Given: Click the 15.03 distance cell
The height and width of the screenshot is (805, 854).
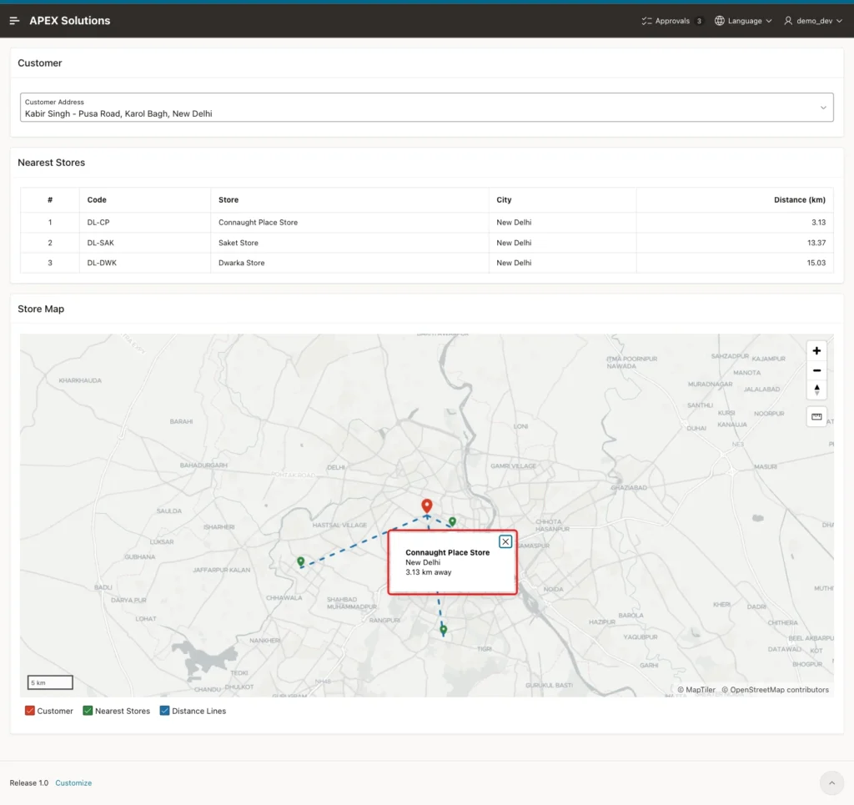Looking at the screenshot, I should pyautogui.click(x=735, y=263).
